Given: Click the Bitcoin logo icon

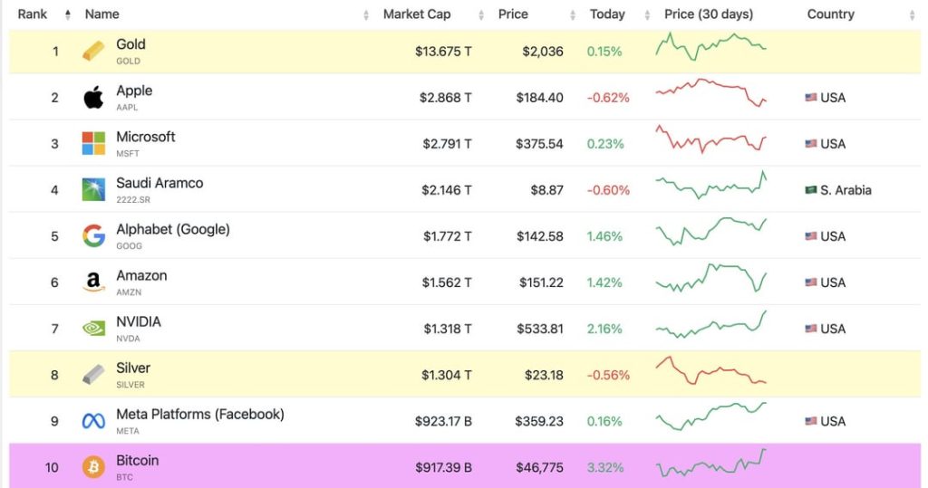Looking at the screenshot, I should (93, 467).
